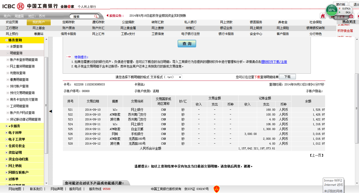Collapse the 账务查询 section
359x193 pixels.
tap(6, 40)
